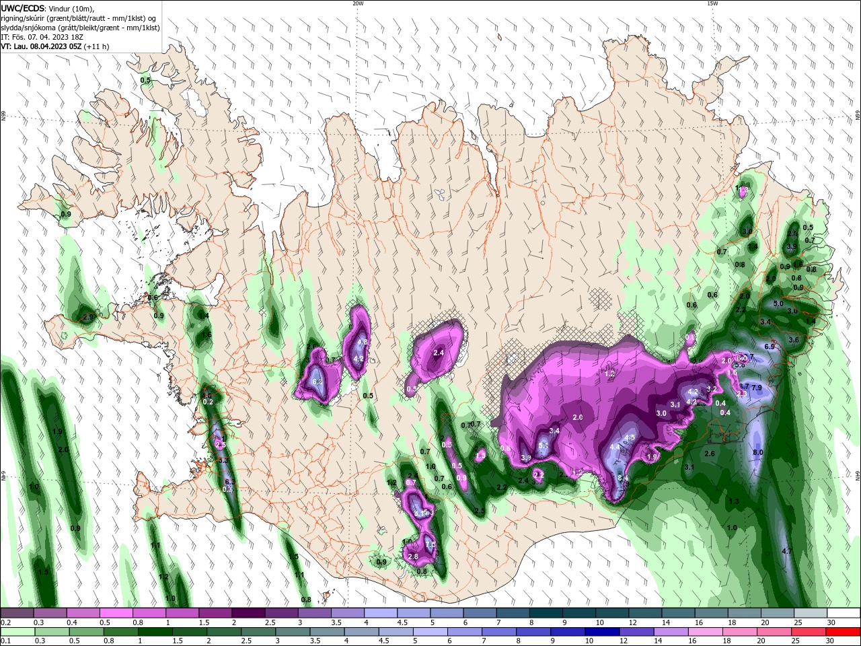The width and height of the screenshot is (861, 646).
Task: Select the 'rigning/skúrir (grænt/blátt/rautt' legend line
Action: pos(78,18)
